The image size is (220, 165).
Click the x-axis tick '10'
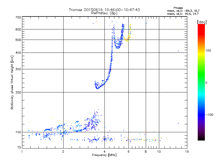(x=159, y=152)
